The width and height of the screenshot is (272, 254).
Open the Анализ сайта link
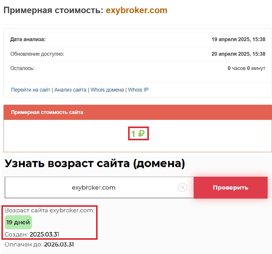pyautogui.click(x=70, y=90)
